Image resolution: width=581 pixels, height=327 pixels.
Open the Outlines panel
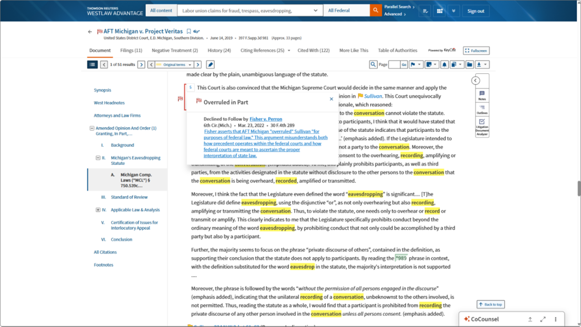[482, 109]
